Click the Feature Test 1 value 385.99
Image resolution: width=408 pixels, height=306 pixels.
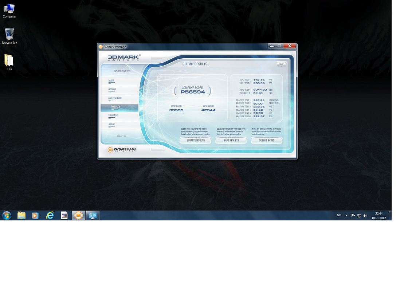pyautogui.click(x=259, y=100)
